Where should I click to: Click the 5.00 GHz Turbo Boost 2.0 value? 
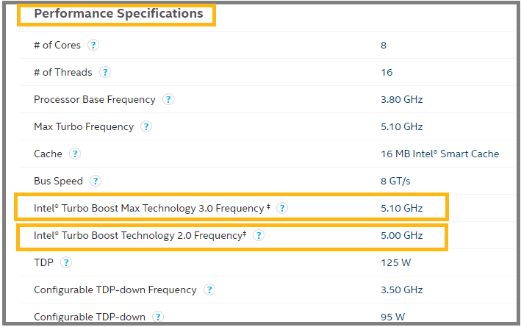tap(401, 235)
